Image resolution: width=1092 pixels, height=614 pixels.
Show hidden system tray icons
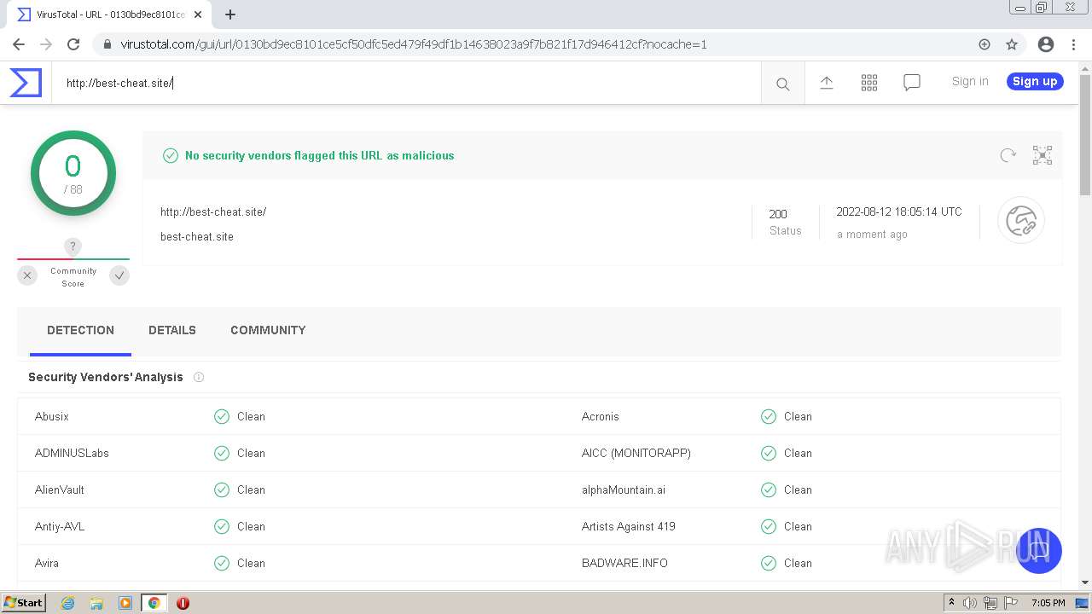951,602
